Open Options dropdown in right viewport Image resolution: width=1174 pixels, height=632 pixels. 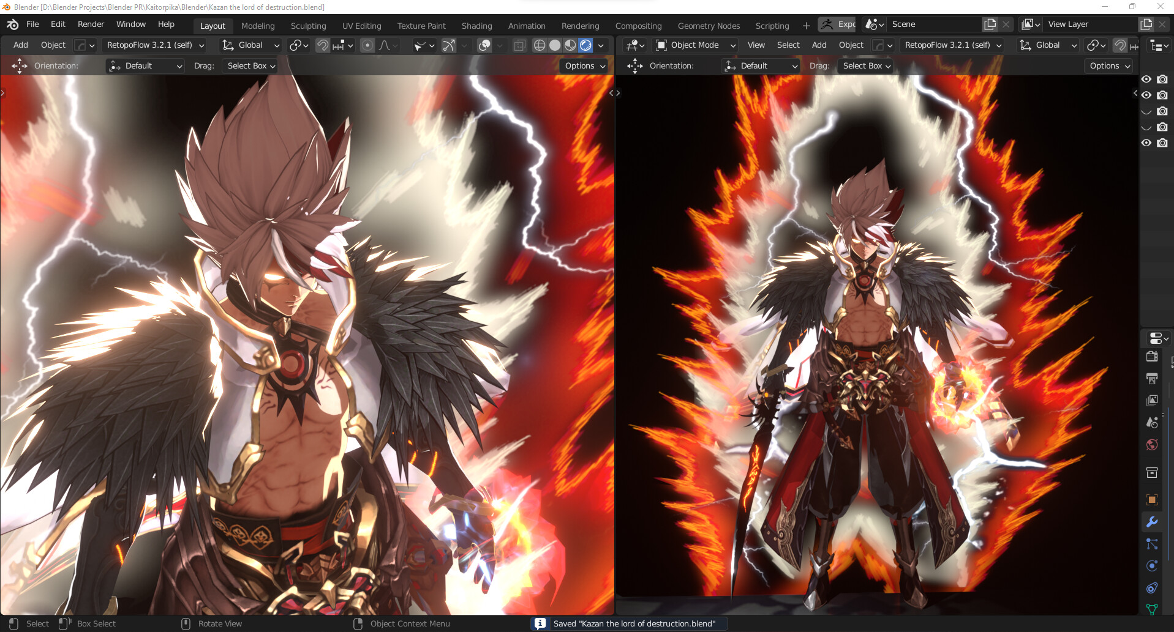1109,66
